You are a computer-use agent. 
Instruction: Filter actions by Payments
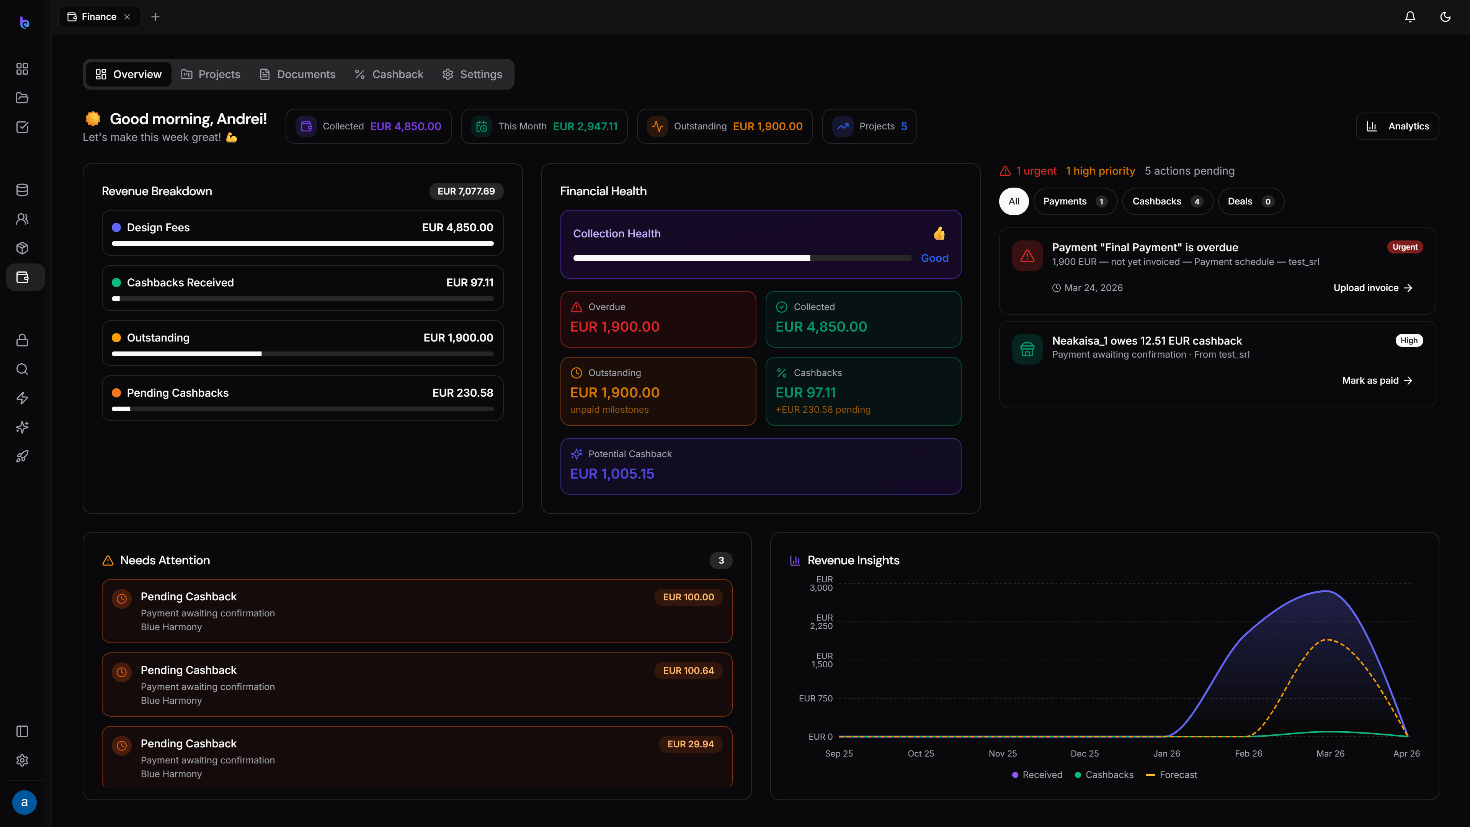1075,201
